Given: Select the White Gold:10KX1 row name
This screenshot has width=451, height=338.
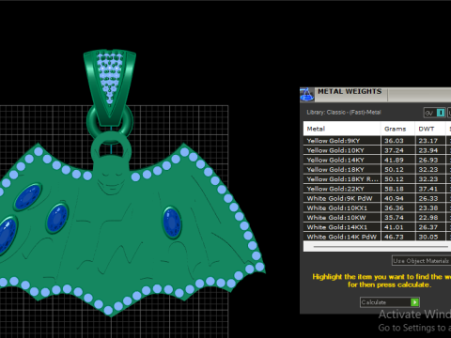Looking at the screenshot, I should coord(337,208).
